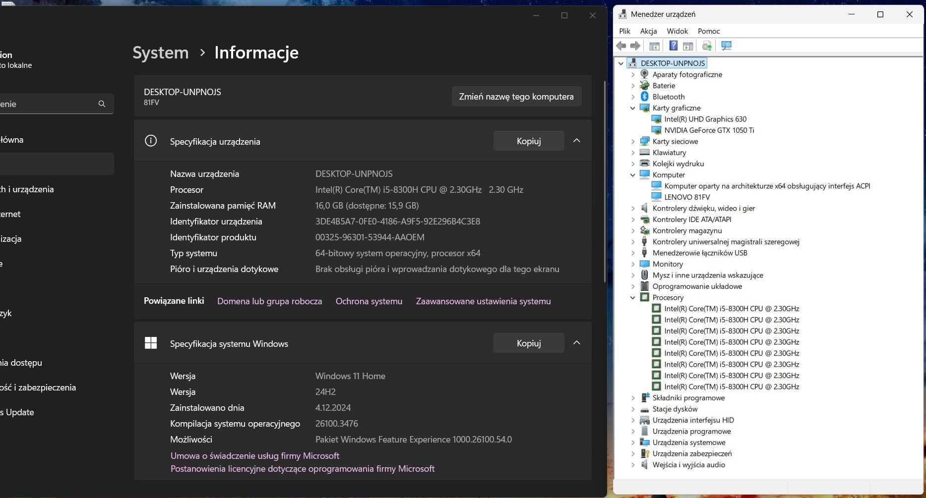926x498 pixels.
Task: Expand the Kontrolery magazynu tree node
Action: (x=632, y=230)
